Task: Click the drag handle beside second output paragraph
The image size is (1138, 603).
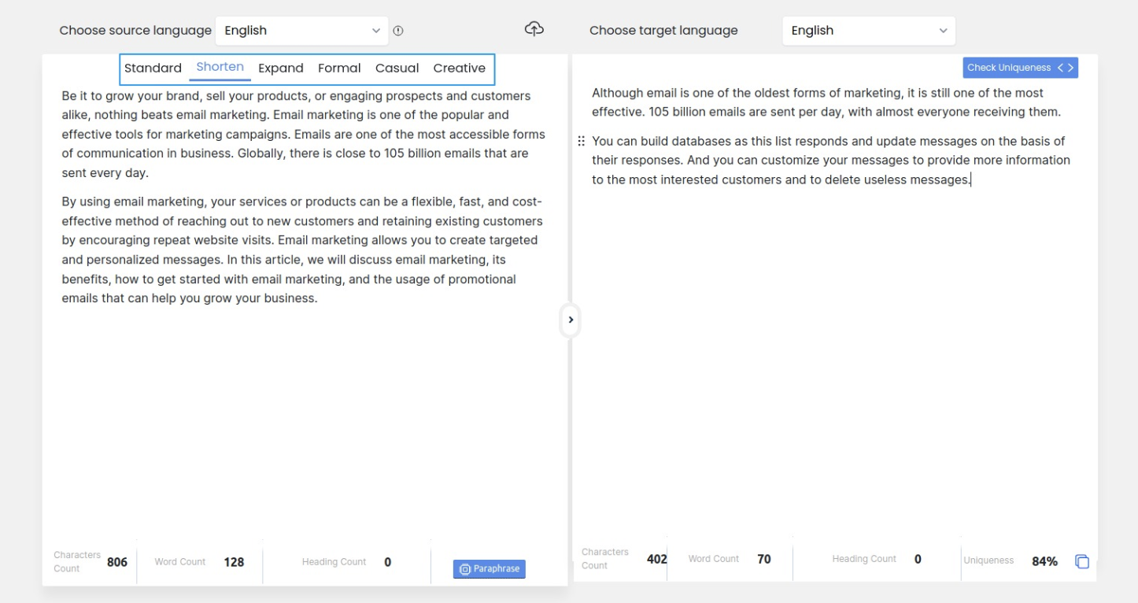Action: 580,141
